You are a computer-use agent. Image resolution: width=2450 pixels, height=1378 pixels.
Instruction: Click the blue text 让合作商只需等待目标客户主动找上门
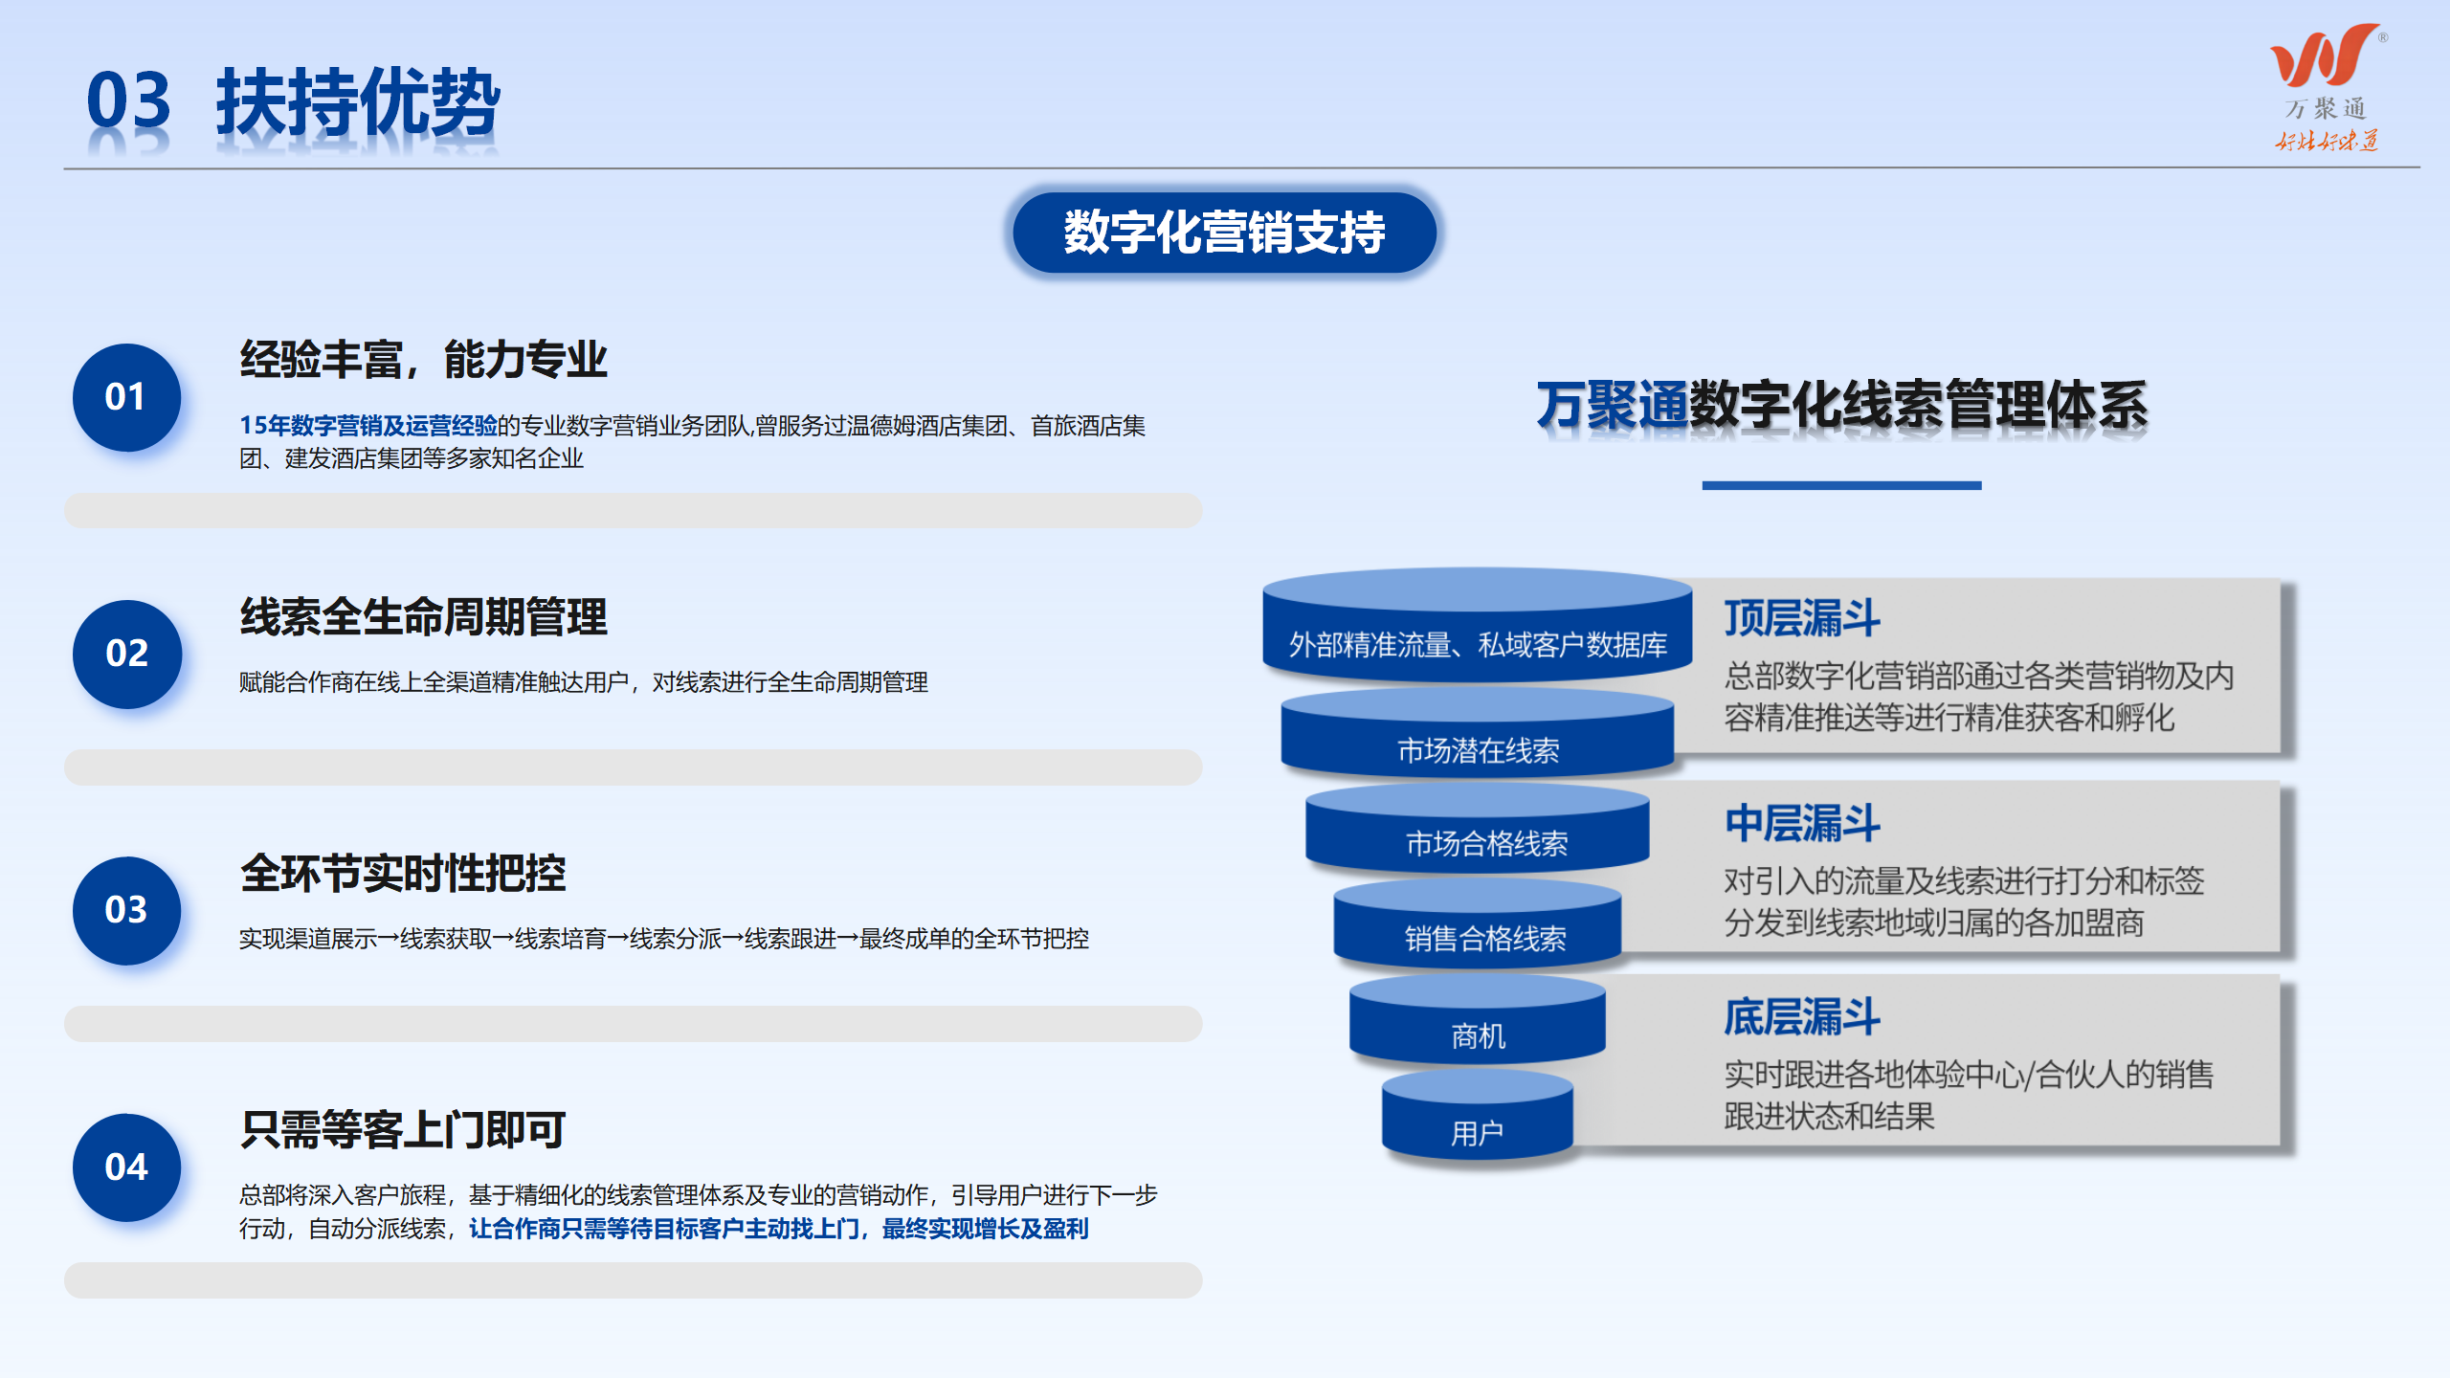tap(664, 1229)
